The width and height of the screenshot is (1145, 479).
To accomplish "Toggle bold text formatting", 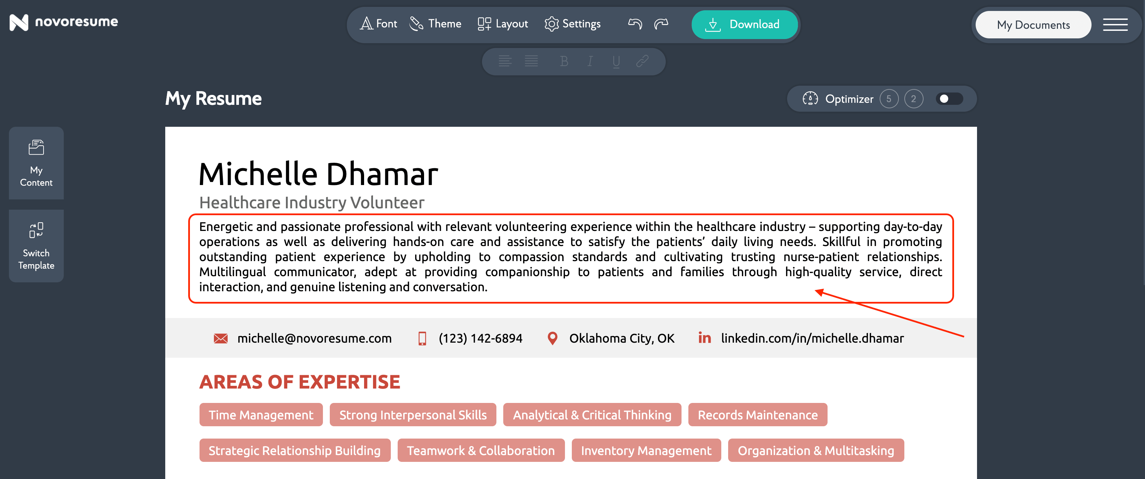I will point(564,61).
